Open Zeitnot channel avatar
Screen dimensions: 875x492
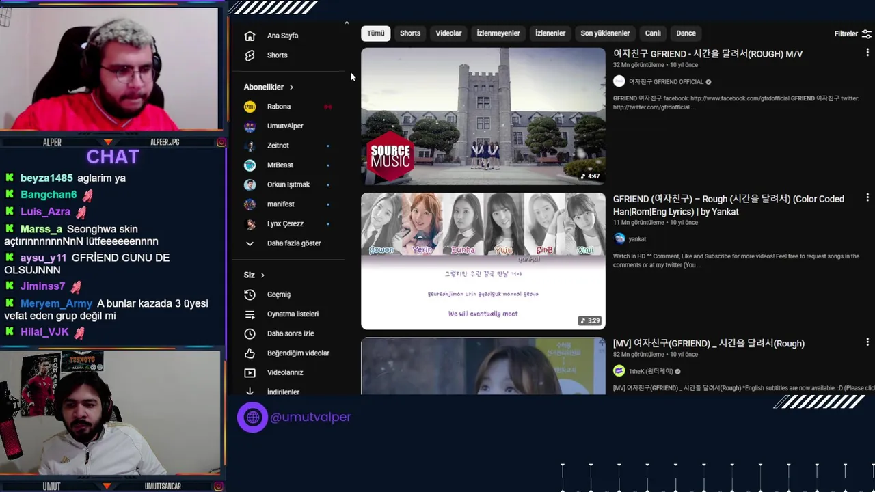tap(250, 146)
